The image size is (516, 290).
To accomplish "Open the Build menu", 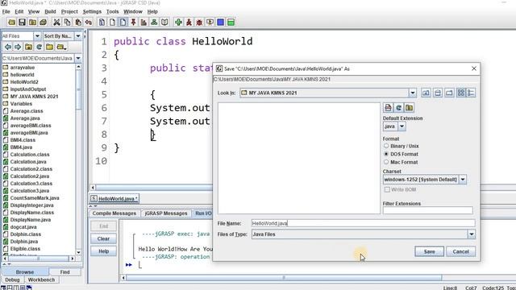I will (50, 11).
